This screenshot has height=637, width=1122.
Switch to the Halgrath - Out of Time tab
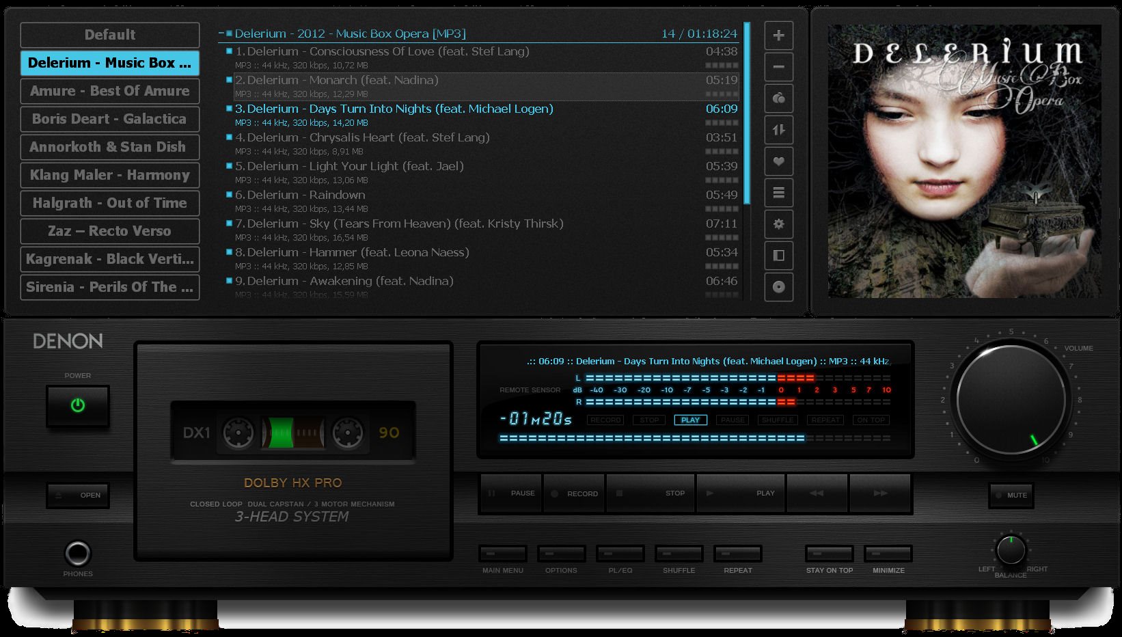point(110,203)
